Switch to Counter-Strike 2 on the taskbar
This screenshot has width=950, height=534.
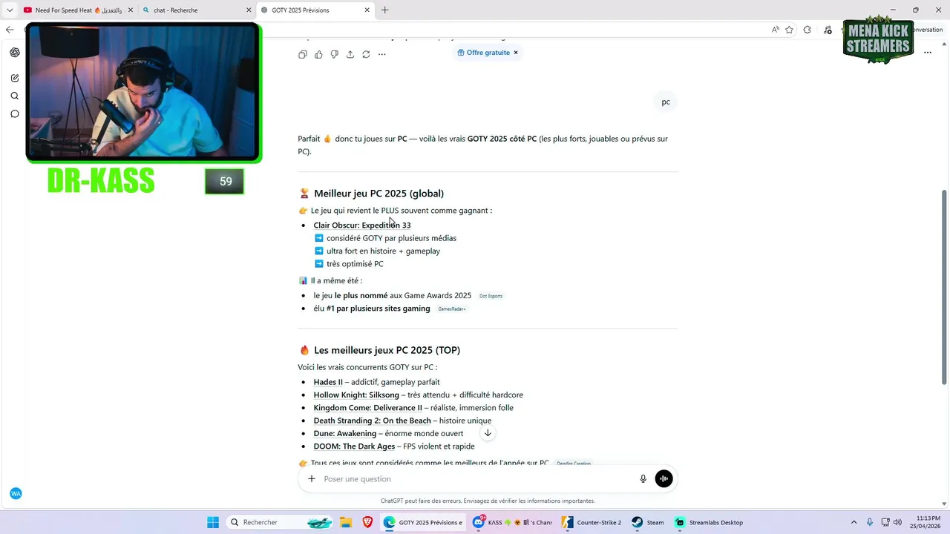(592, 522)
